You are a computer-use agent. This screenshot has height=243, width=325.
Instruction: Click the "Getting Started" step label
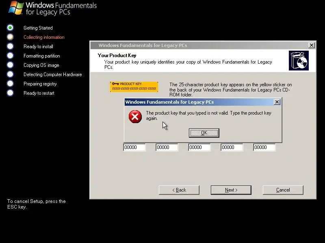38,28
